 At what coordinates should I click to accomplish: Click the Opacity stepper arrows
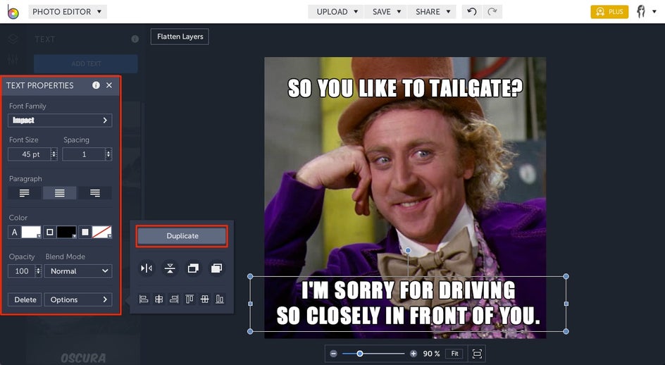point(39,271)
